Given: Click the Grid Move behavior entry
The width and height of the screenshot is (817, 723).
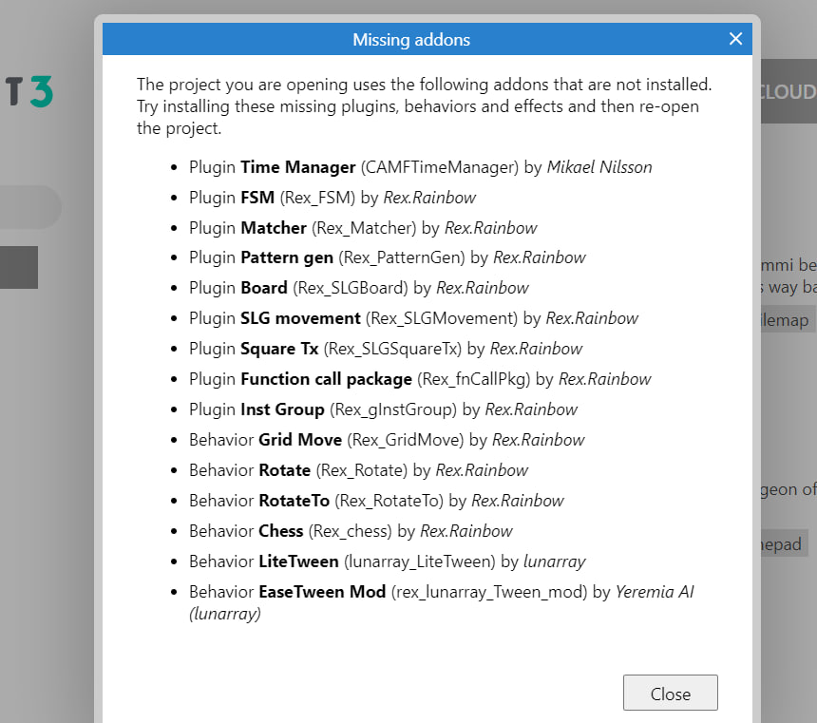Looking at the screenshot, I should tap(387, 440).
